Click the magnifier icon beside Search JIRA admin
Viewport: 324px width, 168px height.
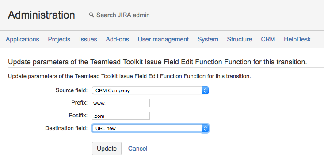(x=91, y=15)
